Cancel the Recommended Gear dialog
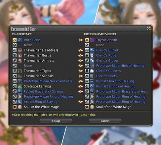Screen dimensions: 161x145 105,121
